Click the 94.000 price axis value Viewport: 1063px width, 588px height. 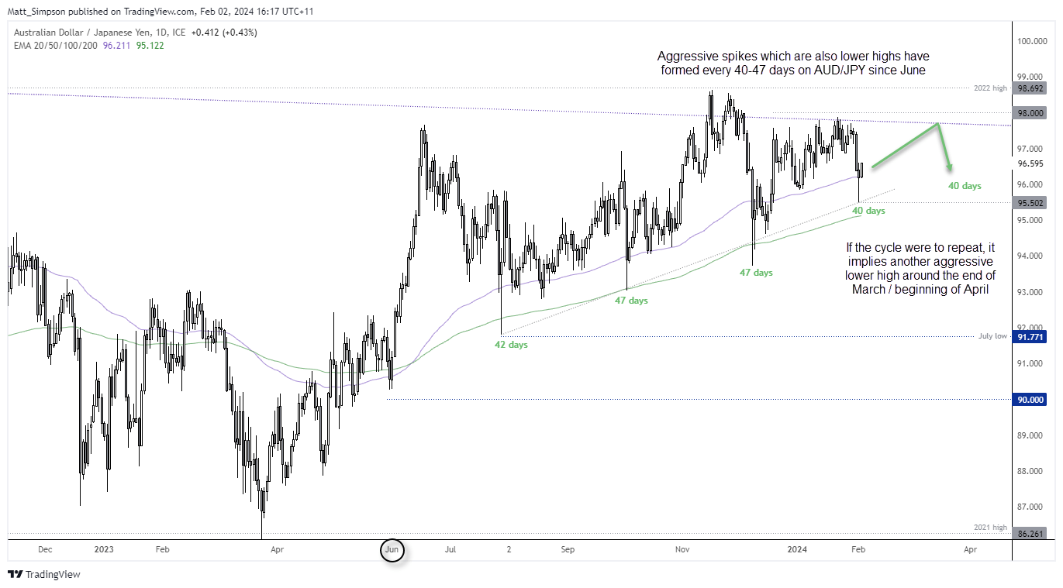(1031, 256)
